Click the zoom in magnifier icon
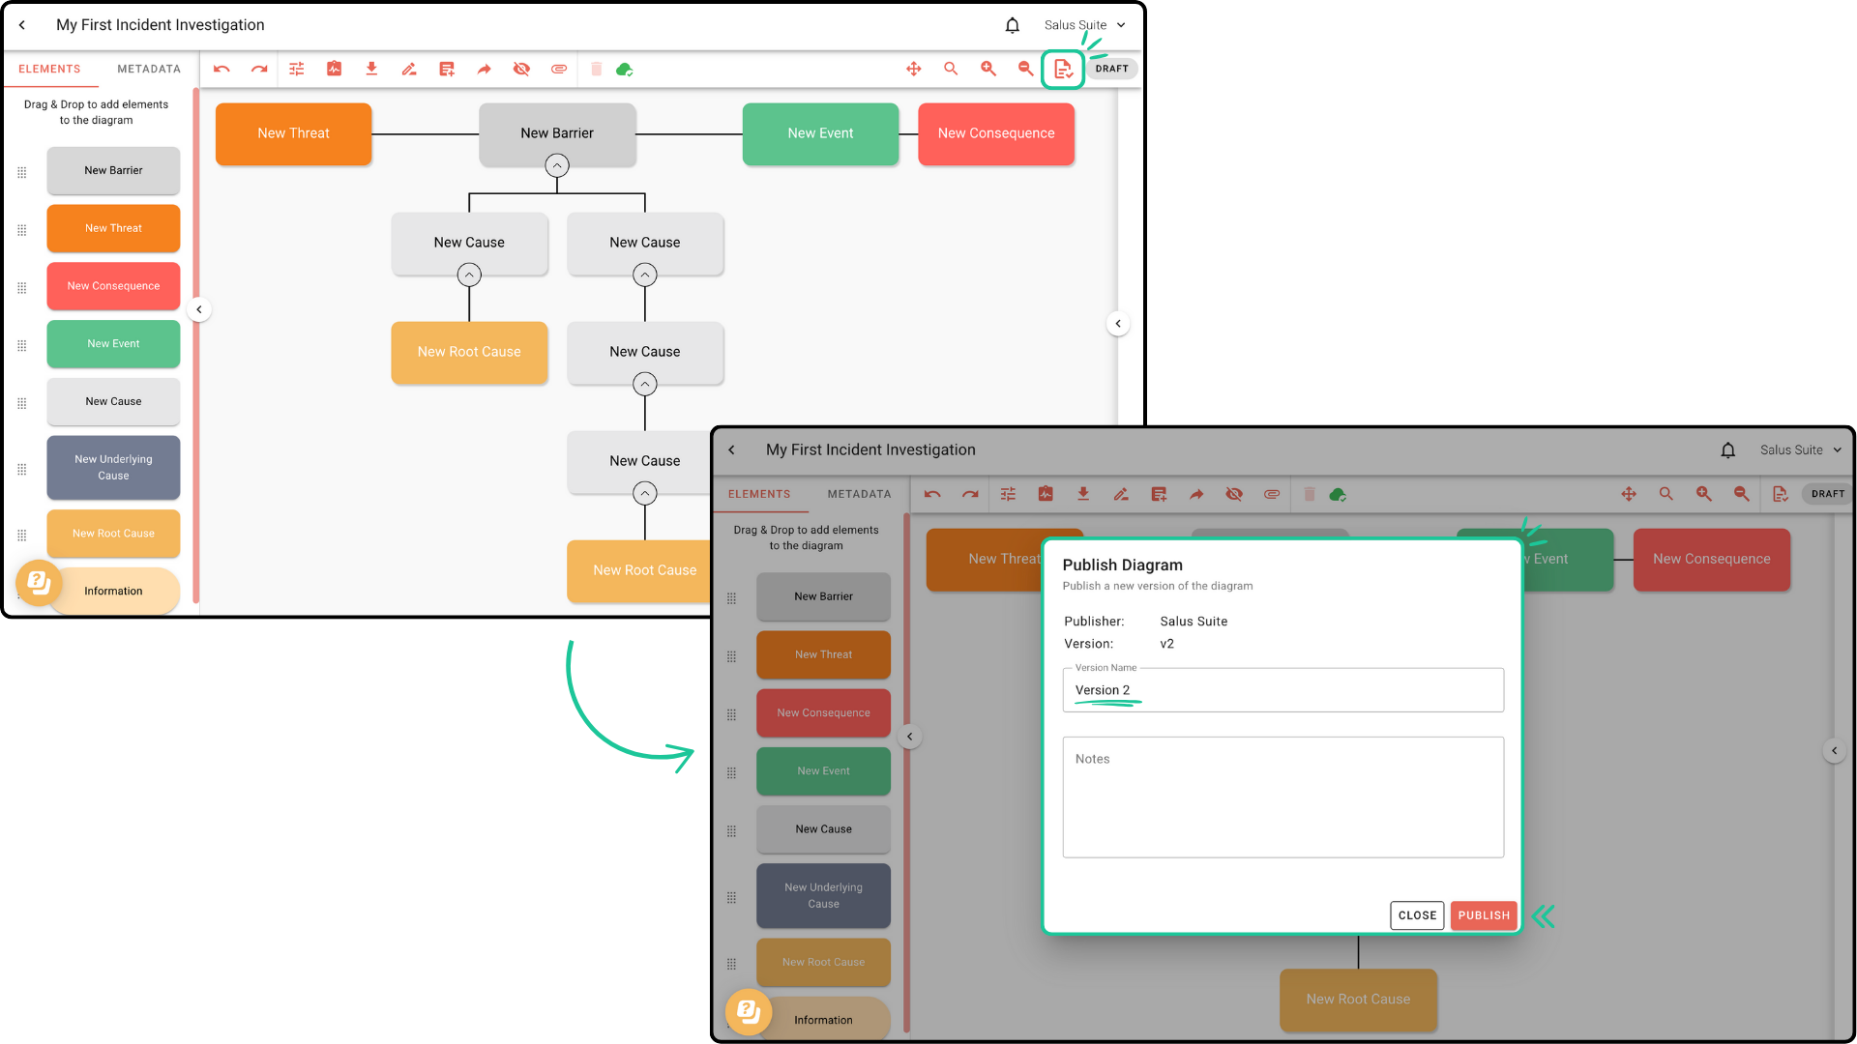 (988, 69)
